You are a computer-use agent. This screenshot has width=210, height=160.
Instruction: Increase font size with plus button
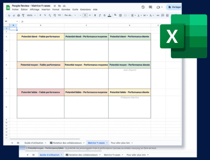(90, 15)
